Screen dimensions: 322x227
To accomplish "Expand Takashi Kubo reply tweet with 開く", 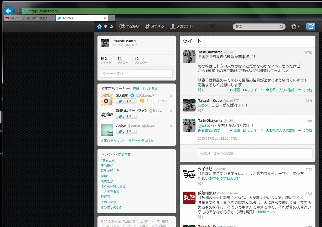I will coord(201,110).
